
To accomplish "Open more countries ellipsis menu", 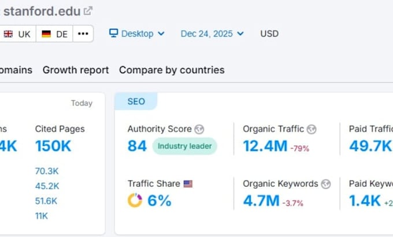I will click(83, 34).
